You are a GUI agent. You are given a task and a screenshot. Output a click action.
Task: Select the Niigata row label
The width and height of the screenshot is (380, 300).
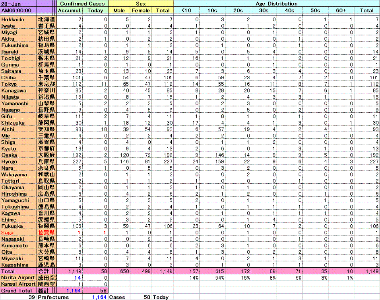18,97
